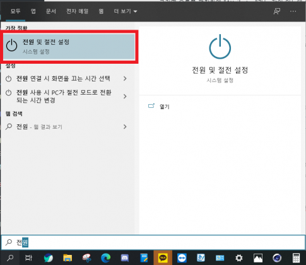Click the taskbar search magnifier button
The image size is (306, 265).
[10, 257]
